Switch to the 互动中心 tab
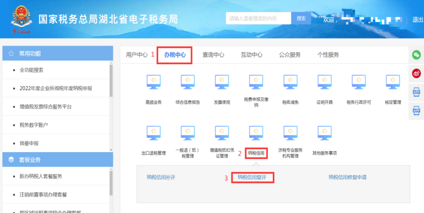424x213 pixels. (252, 55)
